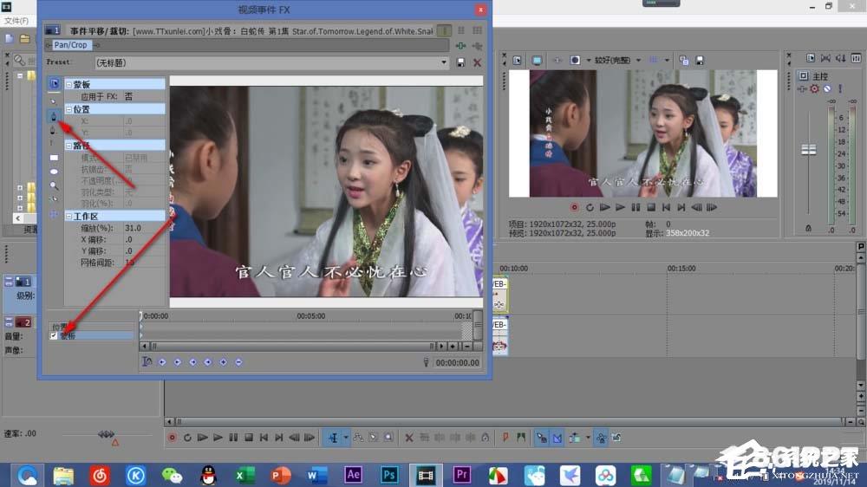Select the 蒙板 keyframe row label
The width and height of the screenshot is (867, 487).
click(68, 335)
